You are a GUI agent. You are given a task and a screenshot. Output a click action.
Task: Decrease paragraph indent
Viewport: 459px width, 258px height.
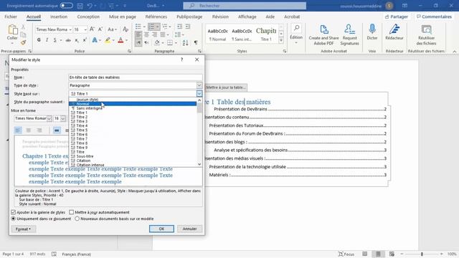coord(180,27)
